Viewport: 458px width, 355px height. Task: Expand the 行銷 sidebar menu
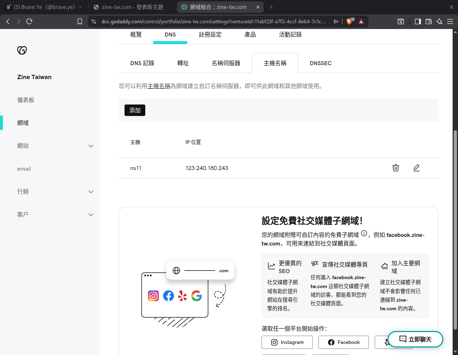[x=91, y=192]
